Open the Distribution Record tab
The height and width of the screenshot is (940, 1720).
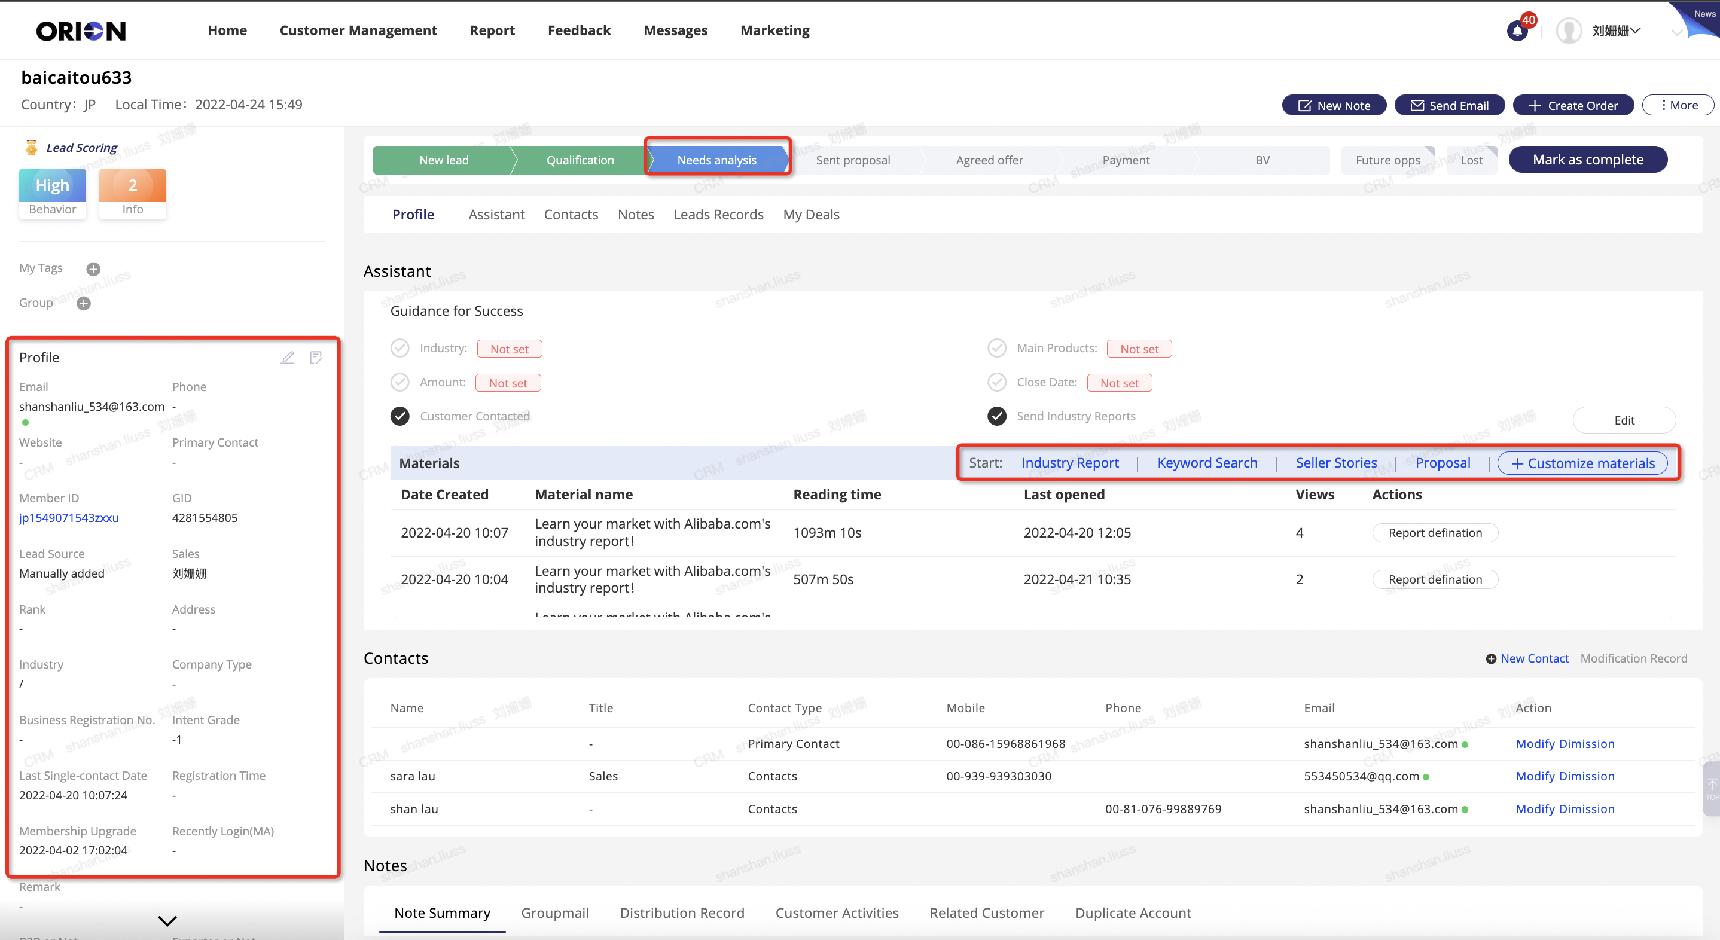[682, 913]
